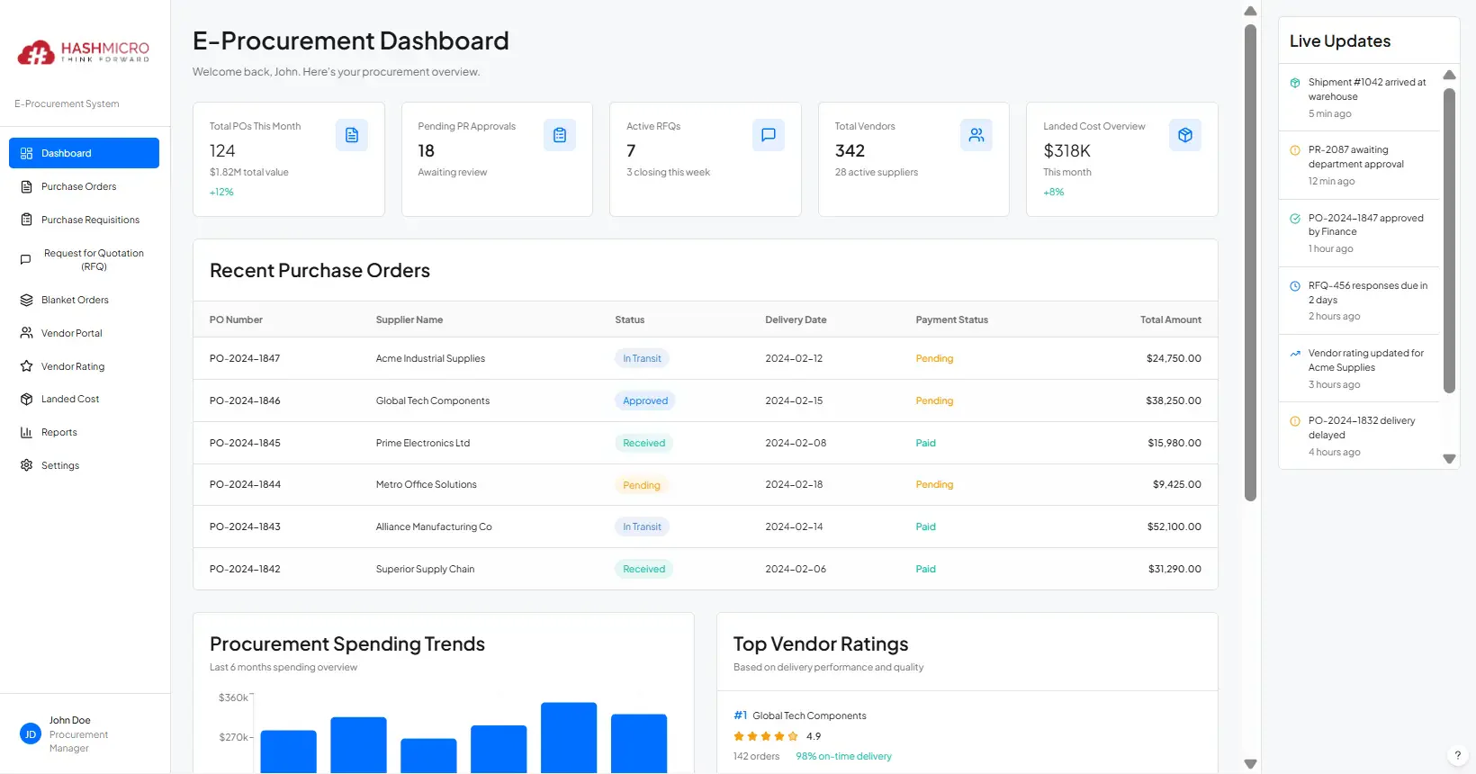Go to Purchase Requisitions
1476x774 pixels.
[x=84, y=220]
